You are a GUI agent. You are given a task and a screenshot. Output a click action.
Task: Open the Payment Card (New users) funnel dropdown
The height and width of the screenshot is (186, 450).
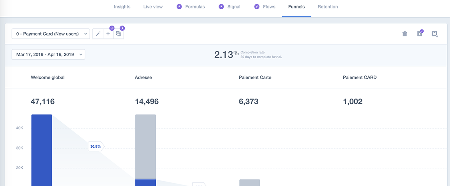tap(51, 34)
